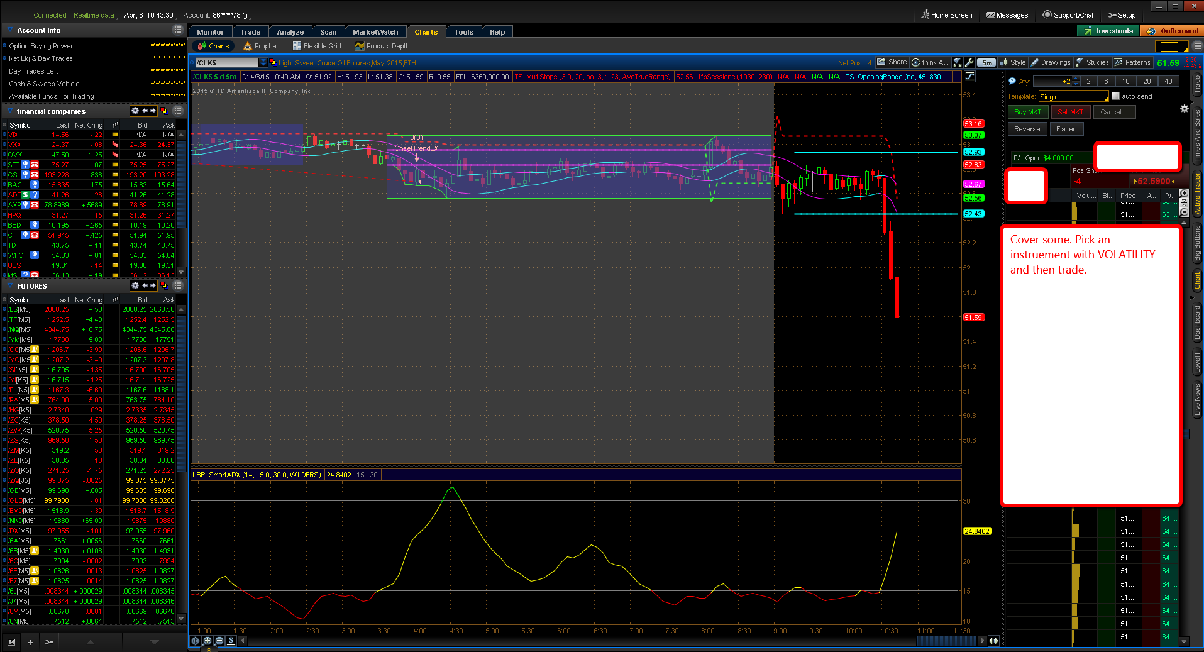Open the Template Single dropdown
1204x652 pixels.
[1073, 96]
